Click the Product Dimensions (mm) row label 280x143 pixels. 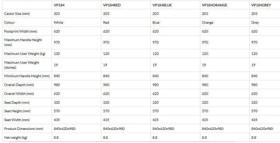[23, 128]
